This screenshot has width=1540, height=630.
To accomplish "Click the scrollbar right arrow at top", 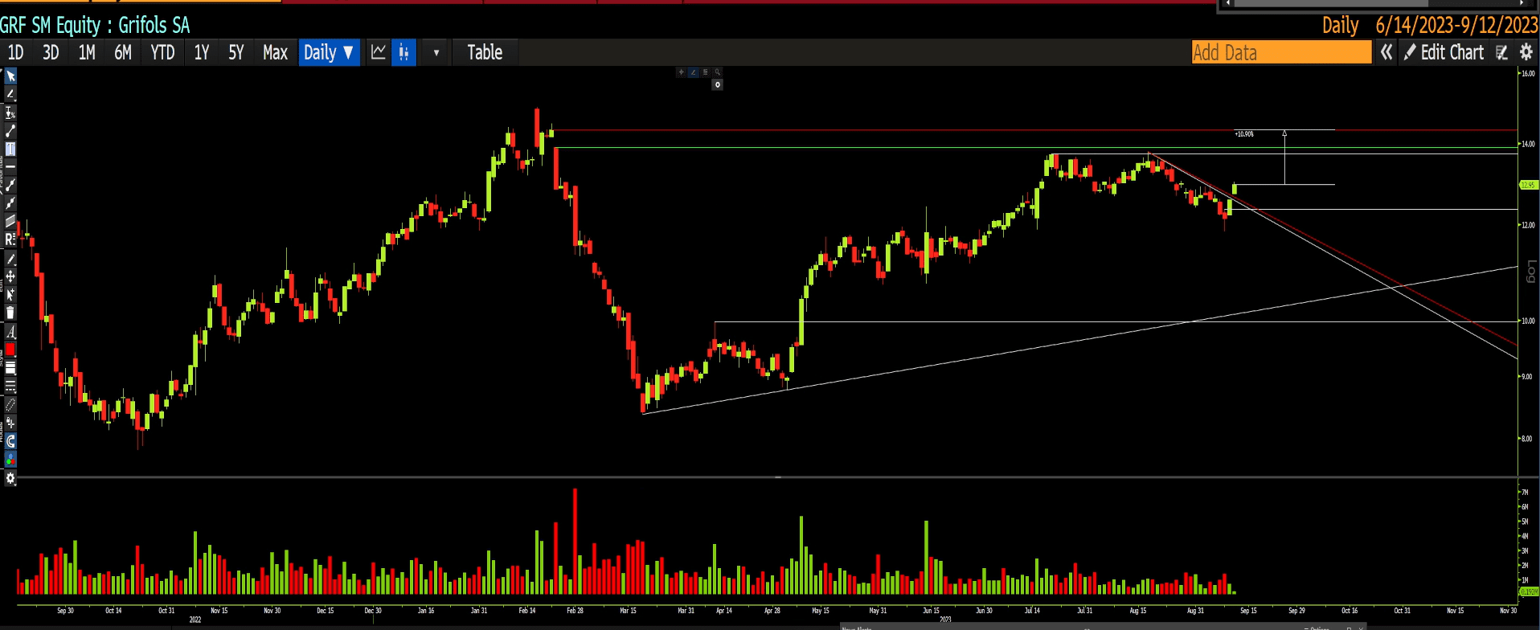I will click(x=1522, y=3).
